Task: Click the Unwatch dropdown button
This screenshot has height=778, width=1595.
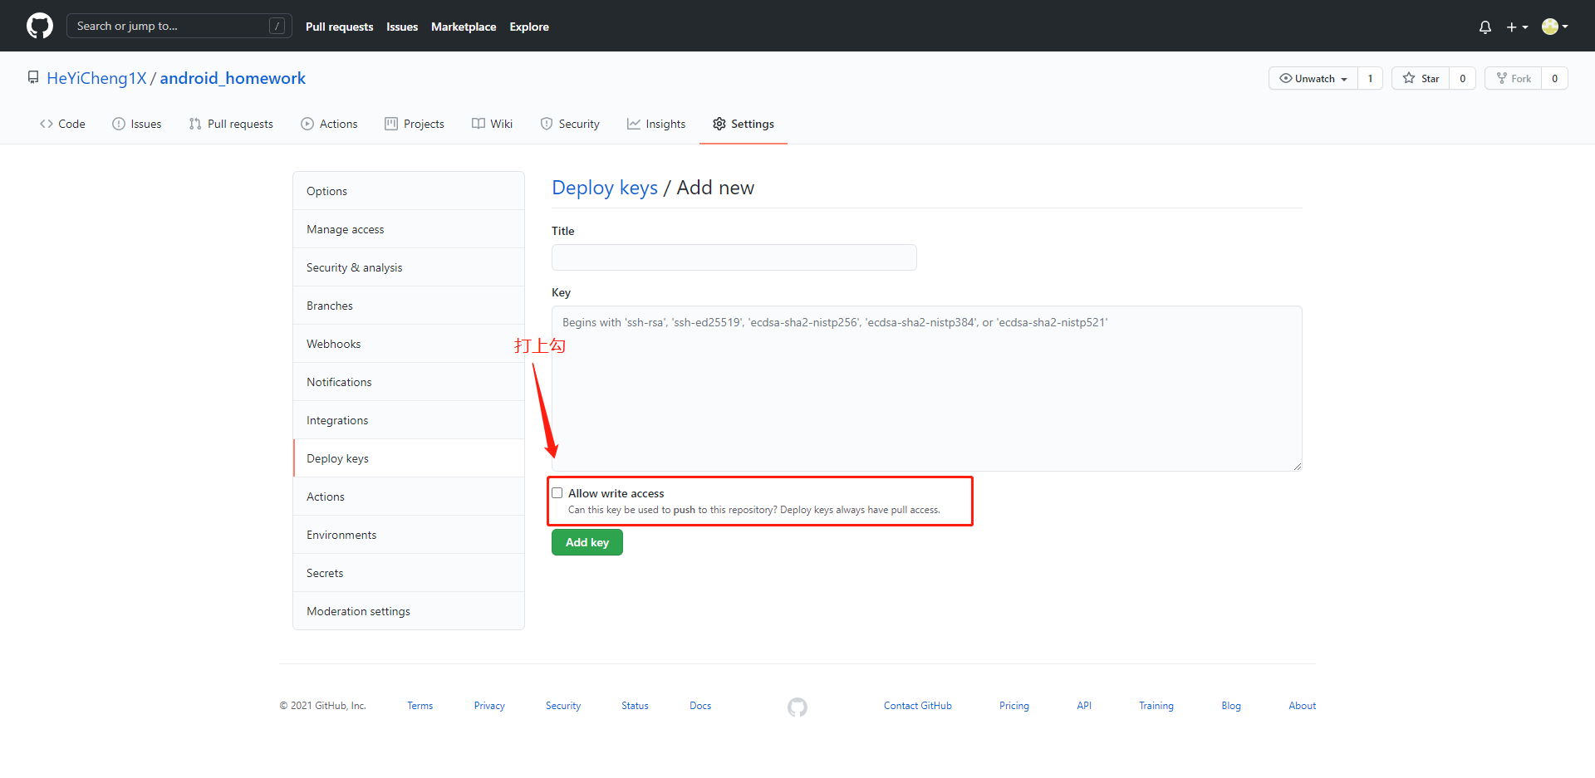Action: coord(1313,78)
